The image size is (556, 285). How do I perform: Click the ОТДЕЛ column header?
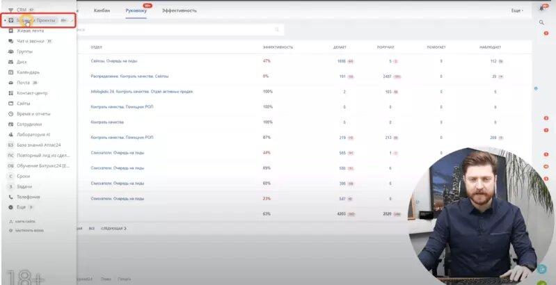tap(96, 47)
